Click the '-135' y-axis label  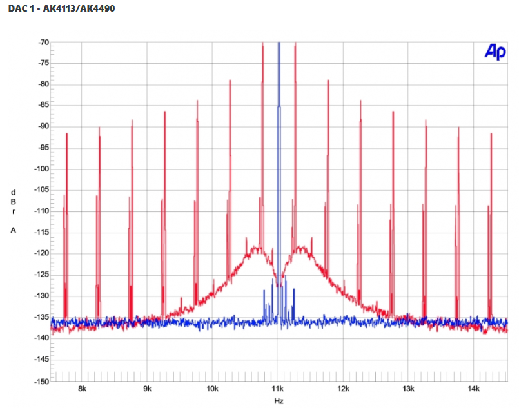pyautogui.click(x=42, y=317)
